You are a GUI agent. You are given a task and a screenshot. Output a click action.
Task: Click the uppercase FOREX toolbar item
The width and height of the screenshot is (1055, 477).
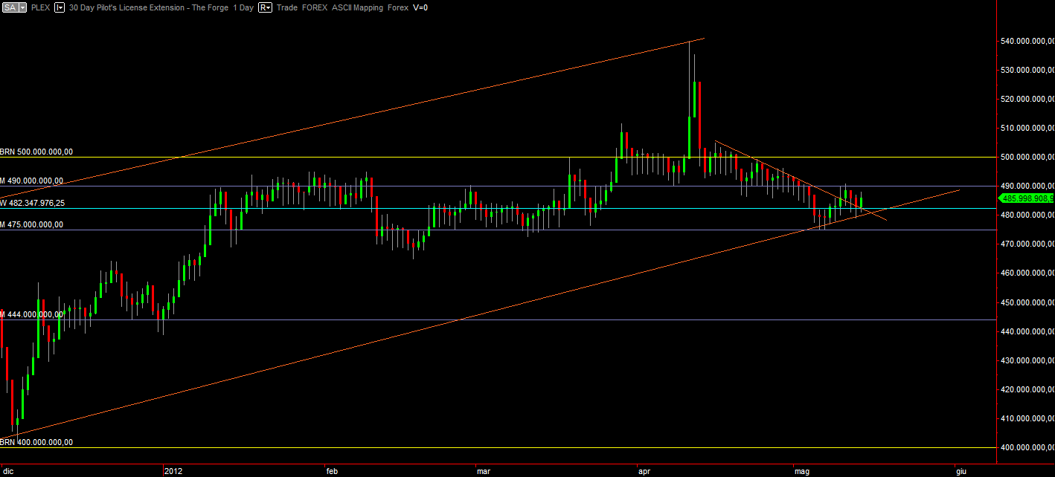(x=315, y=7)
